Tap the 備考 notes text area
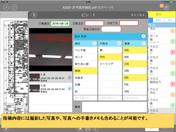 (114, 107)
